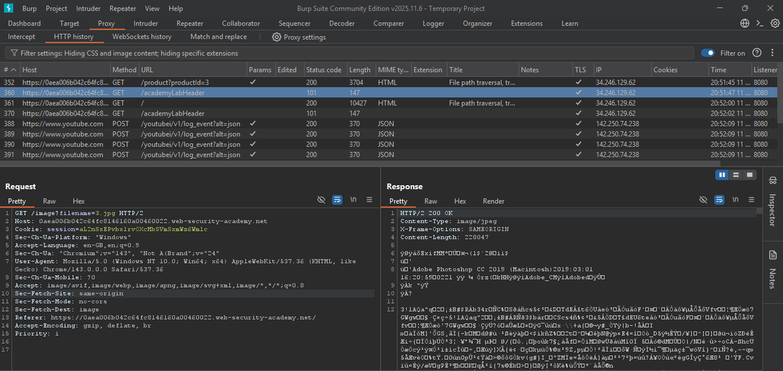Click the Burp Suite logo icon
This screenshot has height=371, width=783.
9,8
